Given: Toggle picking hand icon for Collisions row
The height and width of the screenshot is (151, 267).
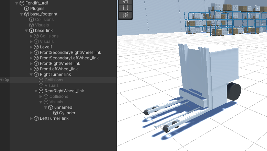Looking at the screenshot, I should [7, 80].
